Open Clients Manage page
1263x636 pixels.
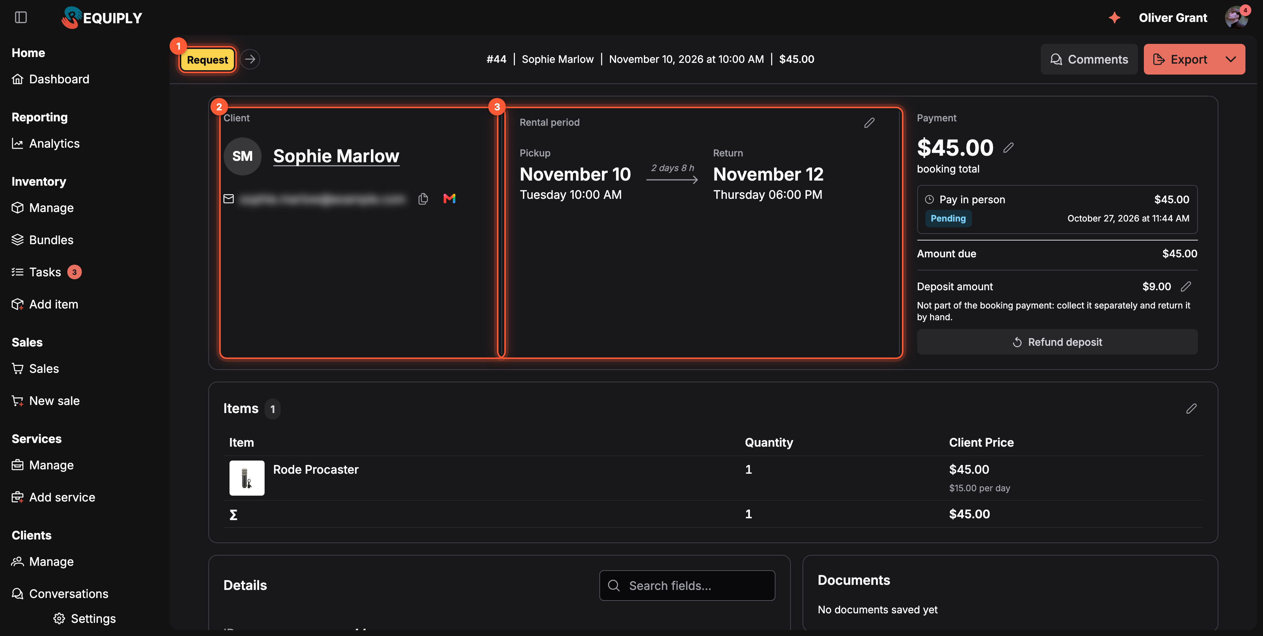(x=43, y=561)
